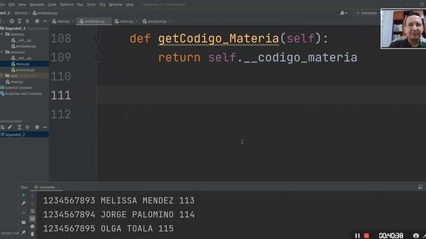The image size is (426, 239).
Task: Click the wrench icon in Run toolbar
Action: [24, 203]
